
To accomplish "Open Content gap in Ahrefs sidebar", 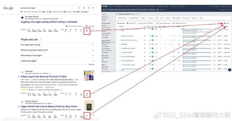I will coord(105,53).
